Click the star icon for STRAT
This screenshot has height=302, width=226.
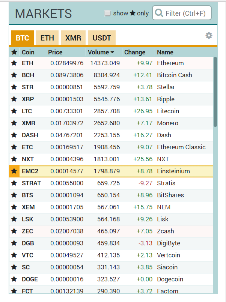pyautogui.click(x=14, y=183)
